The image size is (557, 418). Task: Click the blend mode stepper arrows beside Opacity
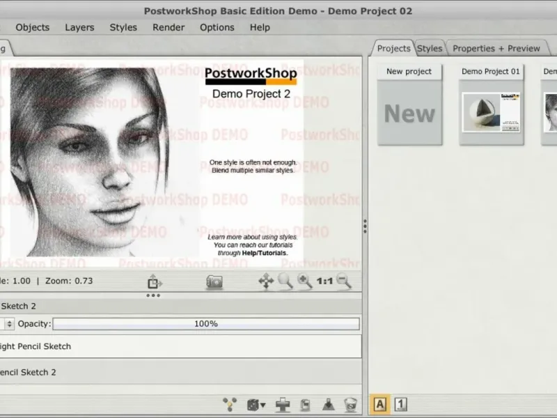coord(9,324)
